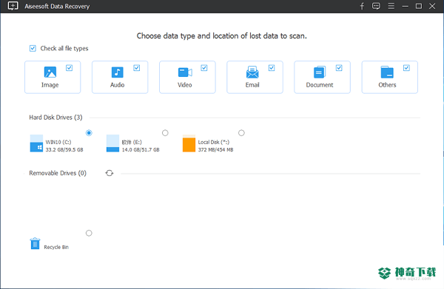Choose the E: drive radio button
Viewport: 444px width, 289px height.
point(165,132)
